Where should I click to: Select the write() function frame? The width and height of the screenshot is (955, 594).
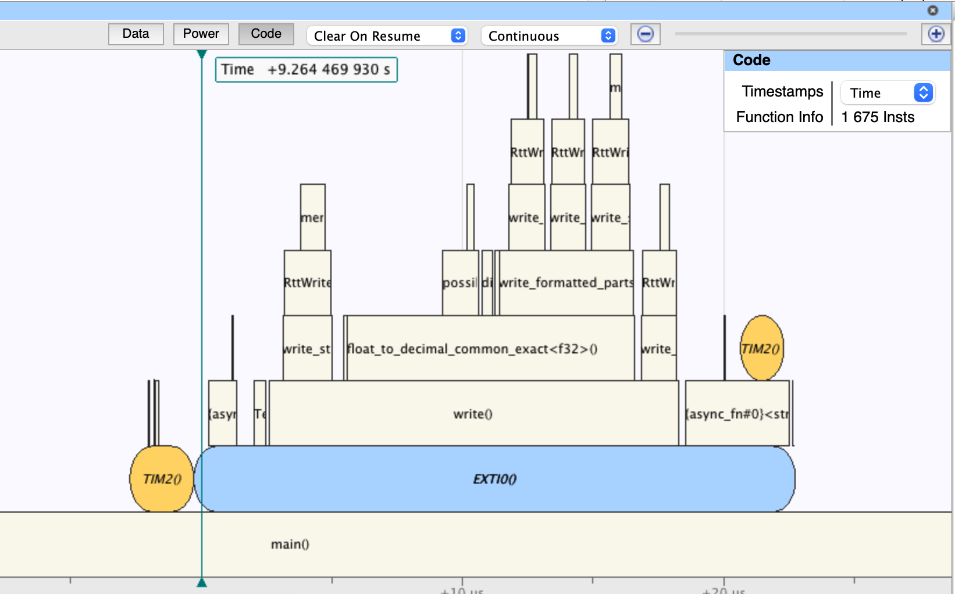(472, 414)
